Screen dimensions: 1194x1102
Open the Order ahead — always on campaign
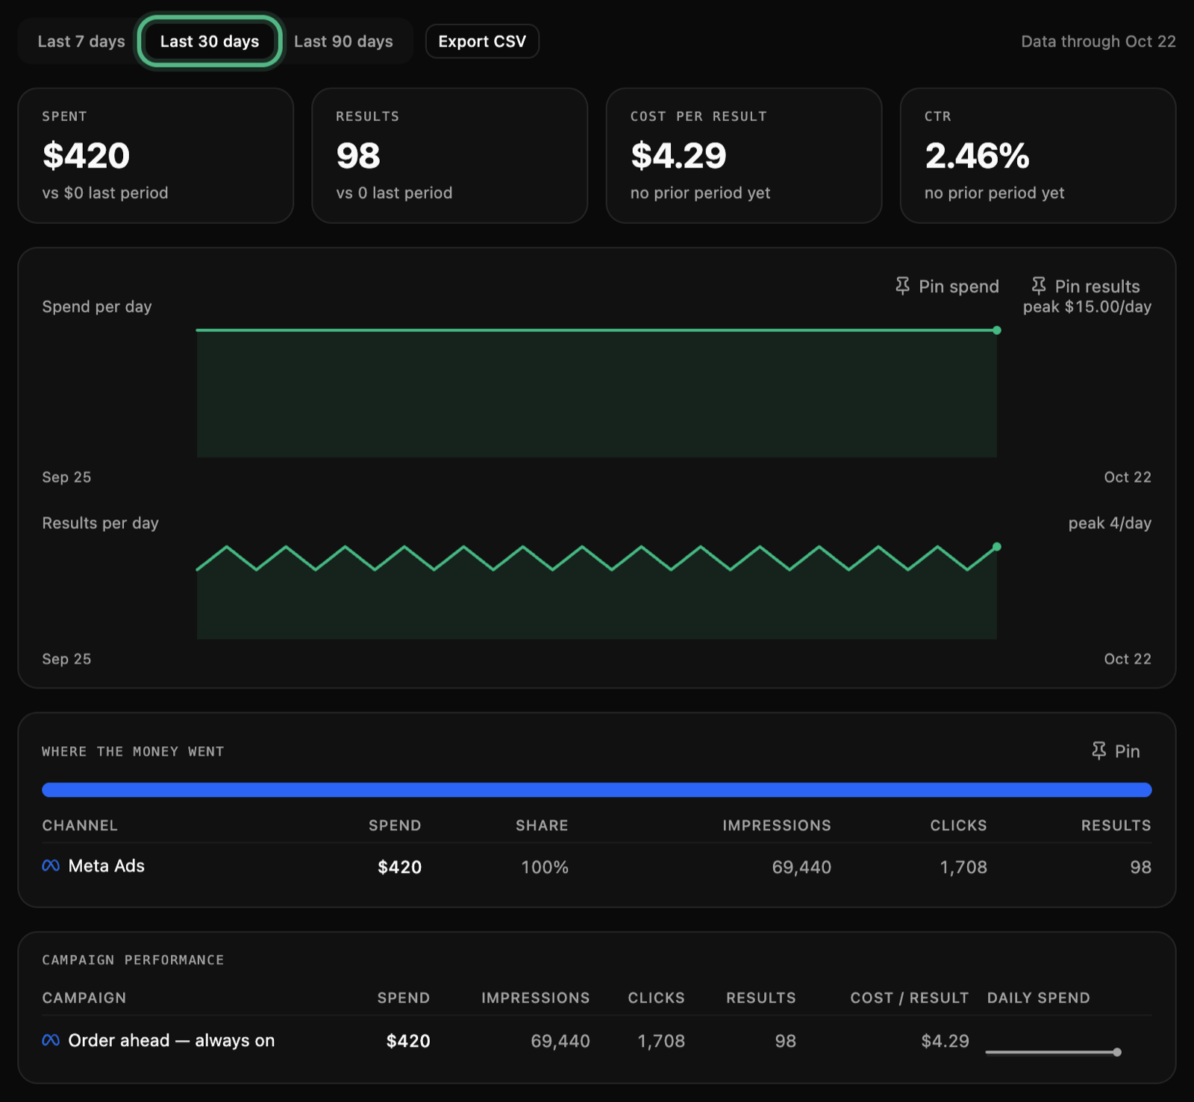[x=171, y=1040]
